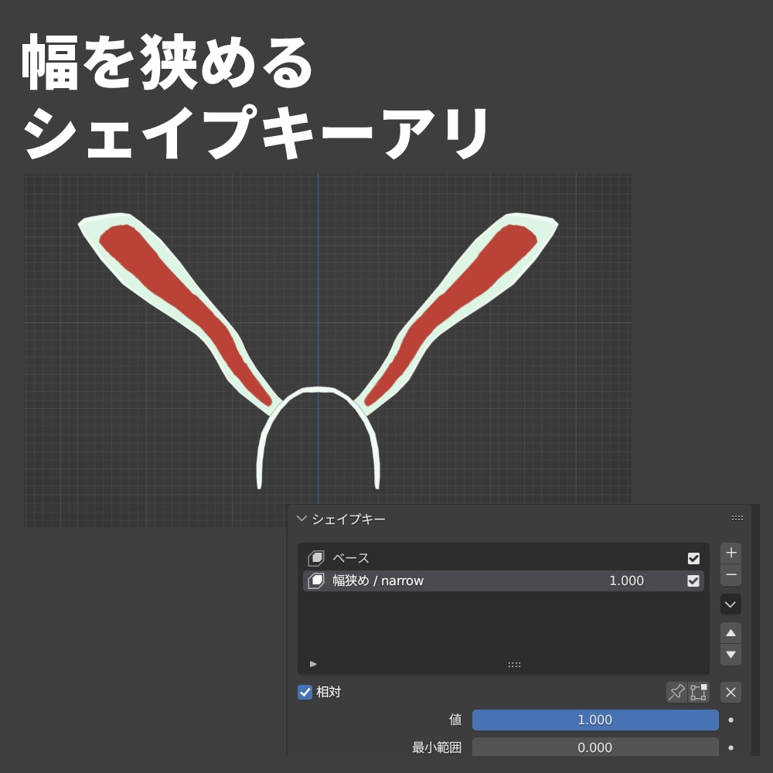Click the 値 value slider showing 1.000

click(595, 720)
